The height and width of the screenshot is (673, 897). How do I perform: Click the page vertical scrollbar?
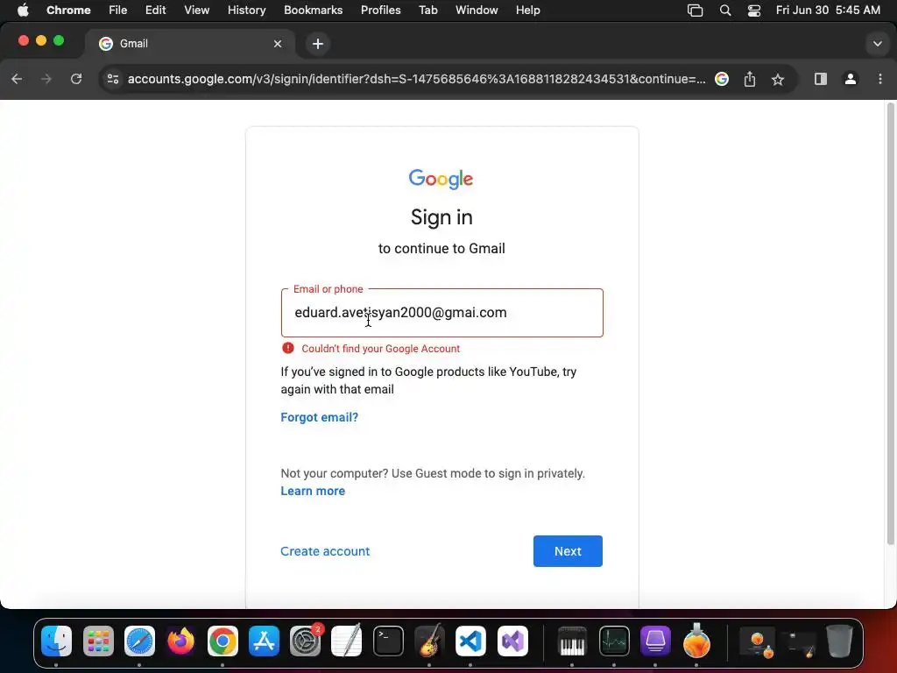[x=890, y=323]
